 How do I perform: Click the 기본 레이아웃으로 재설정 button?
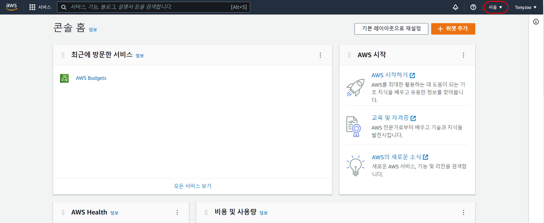pyautogui.click(x=391, y=28)
